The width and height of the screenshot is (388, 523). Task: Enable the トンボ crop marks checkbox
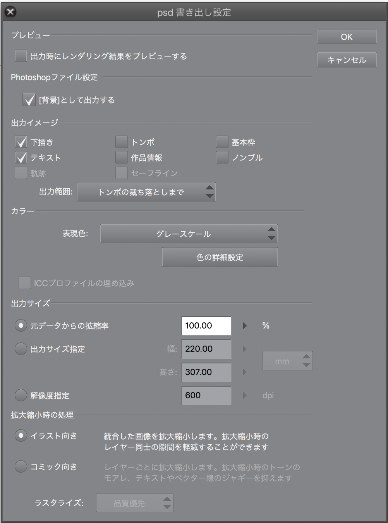tap(122, 142)
